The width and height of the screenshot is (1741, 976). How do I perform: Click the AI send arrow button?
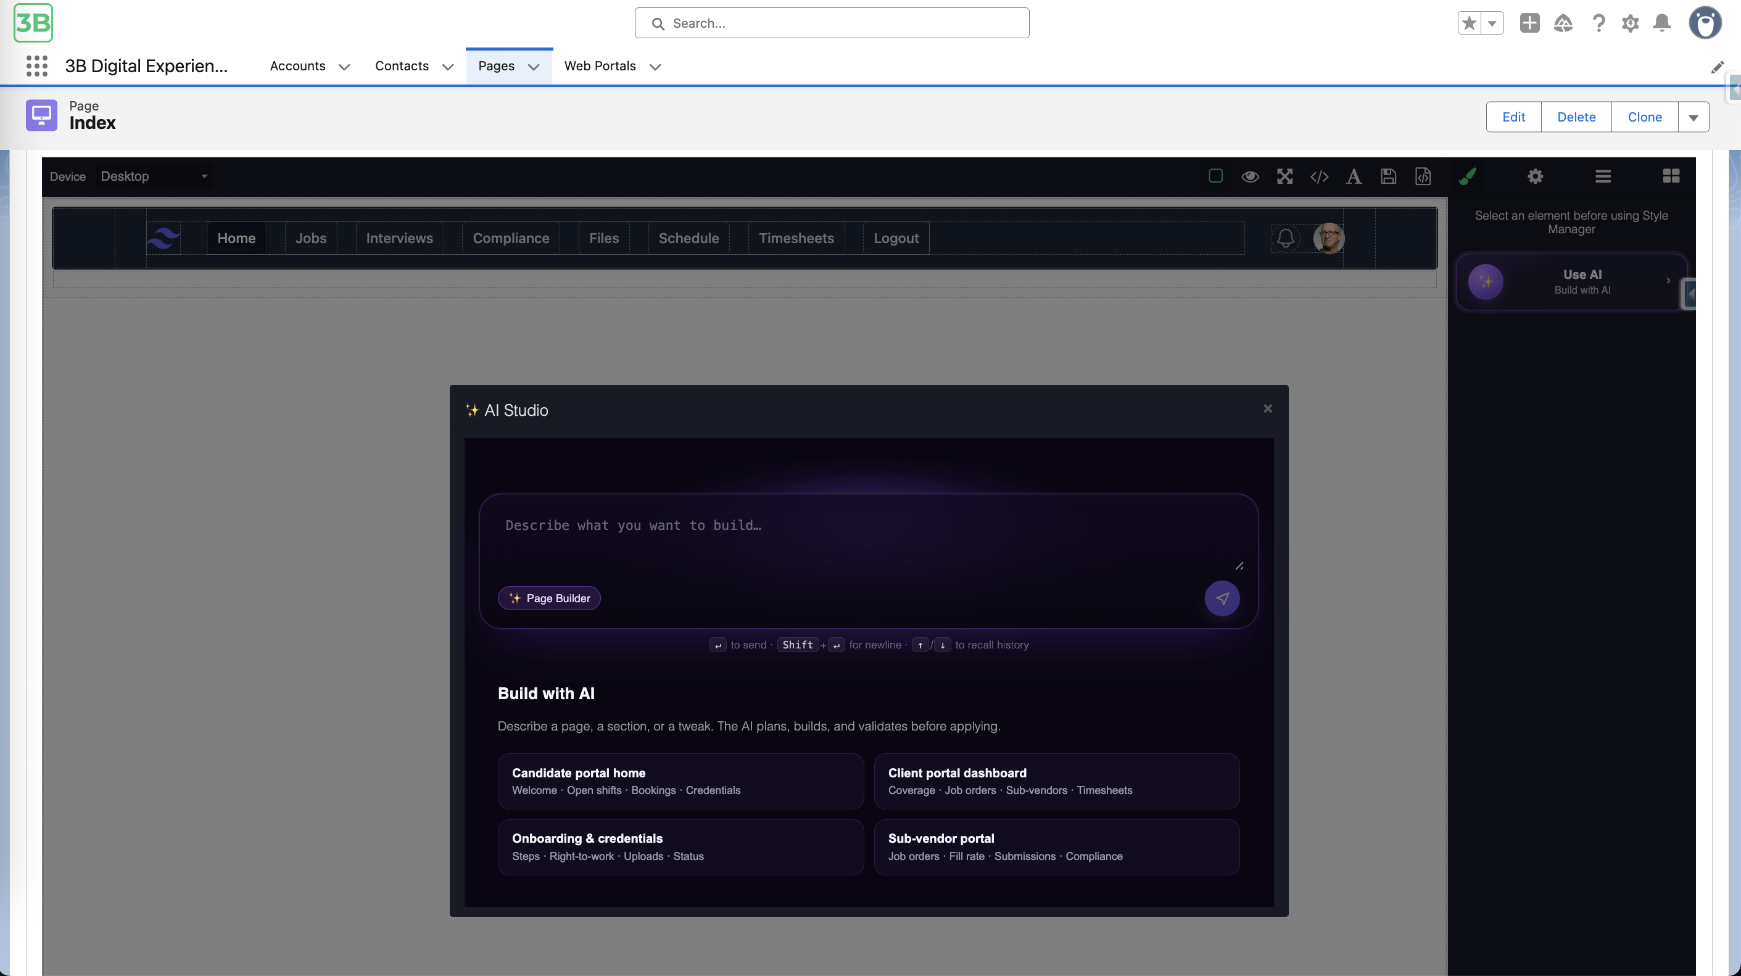[x=1222, y=598]
